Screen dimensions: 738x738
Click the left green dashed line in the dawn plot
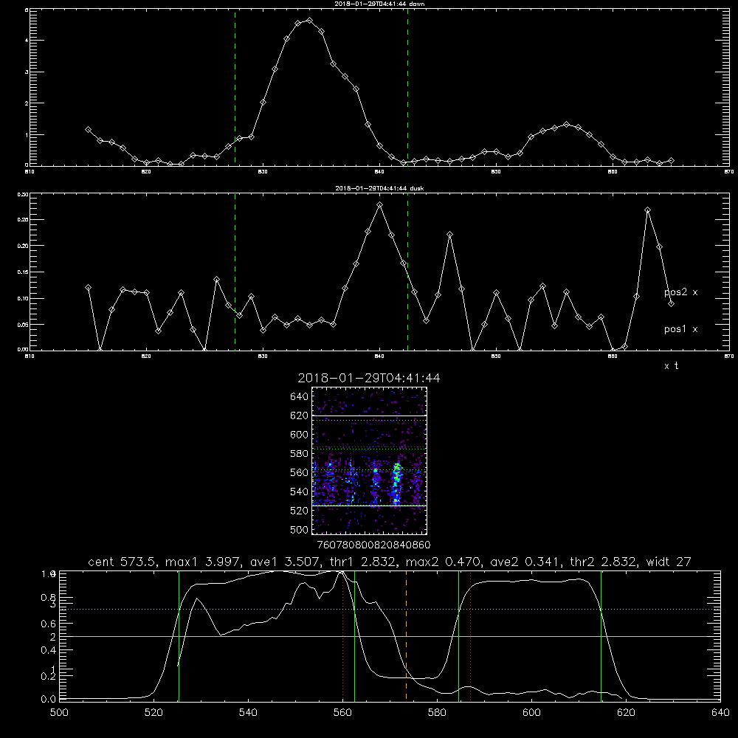(x=235, y=87)
